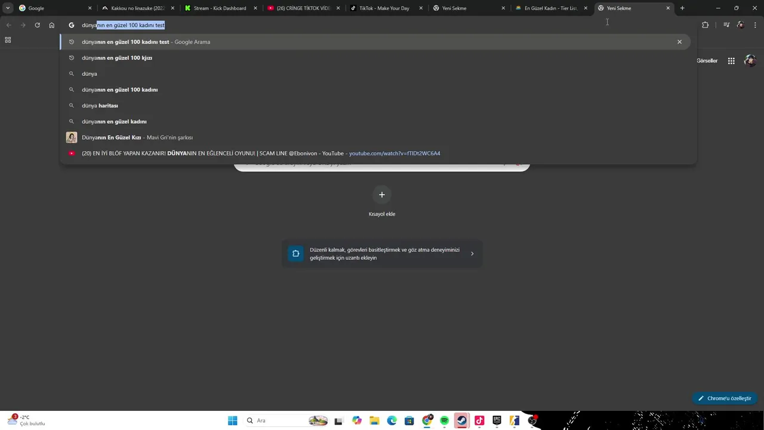Reload the current page
Image resolution: width=764 pixels, height=430 pixels.
(x=37, y=25)
